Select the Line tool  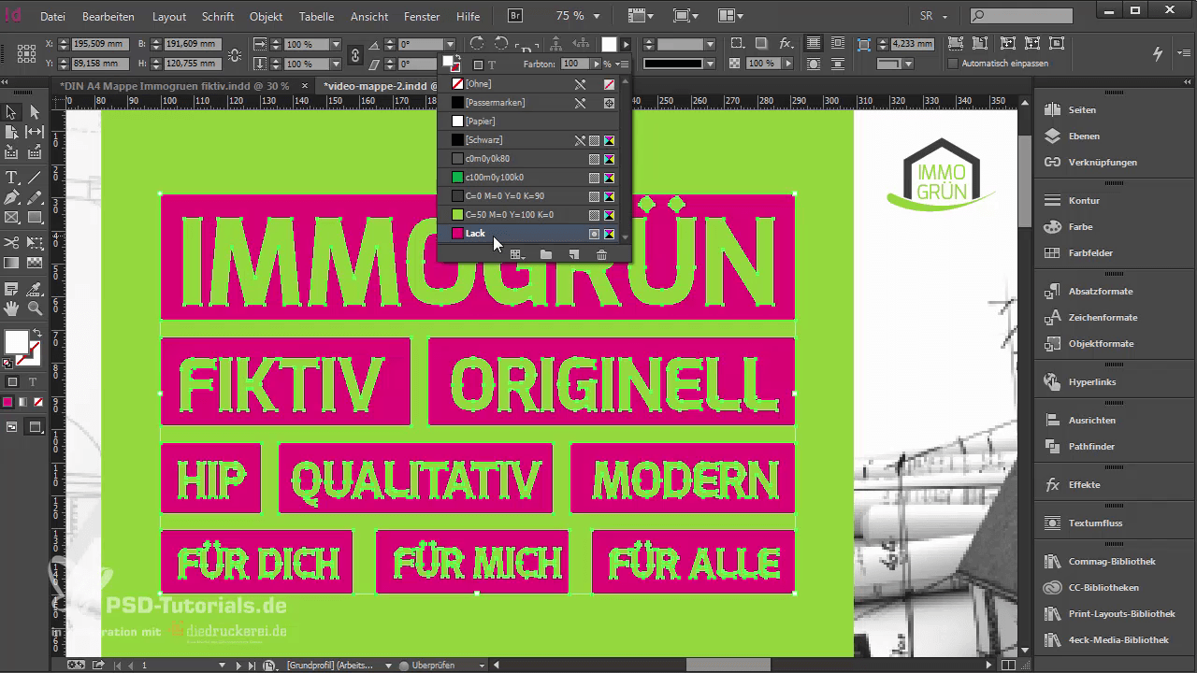35,178
